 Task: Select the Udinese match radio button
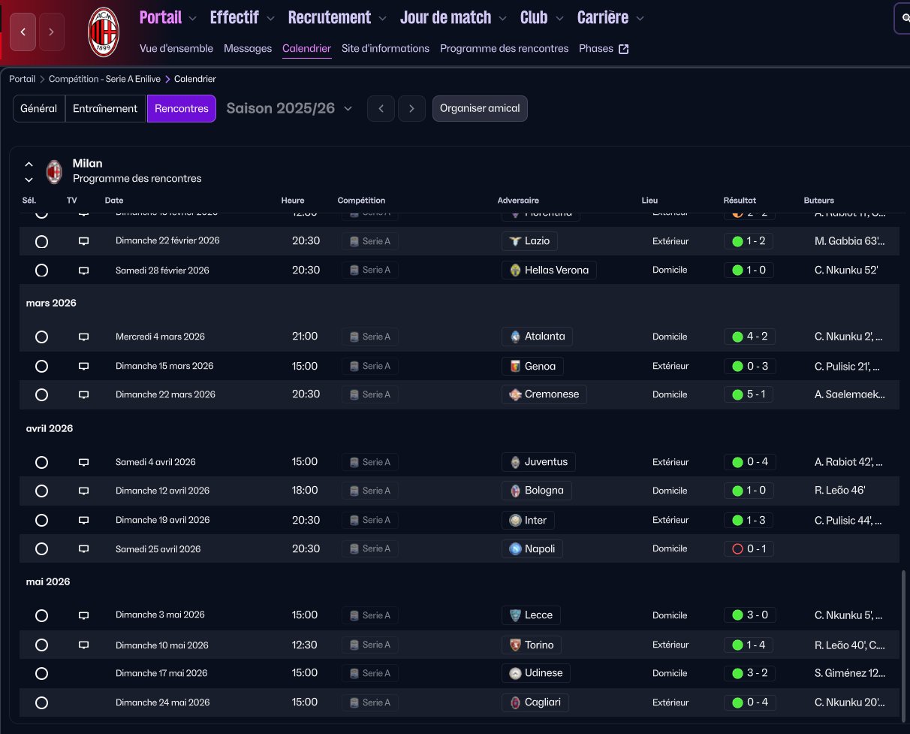pyautogui.click(x=41, y=674)
